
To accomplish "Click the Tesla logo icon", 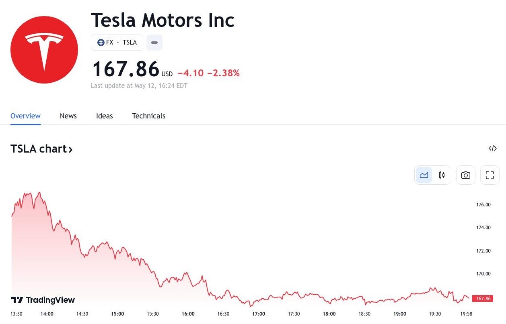I will [x=44, y=50].
